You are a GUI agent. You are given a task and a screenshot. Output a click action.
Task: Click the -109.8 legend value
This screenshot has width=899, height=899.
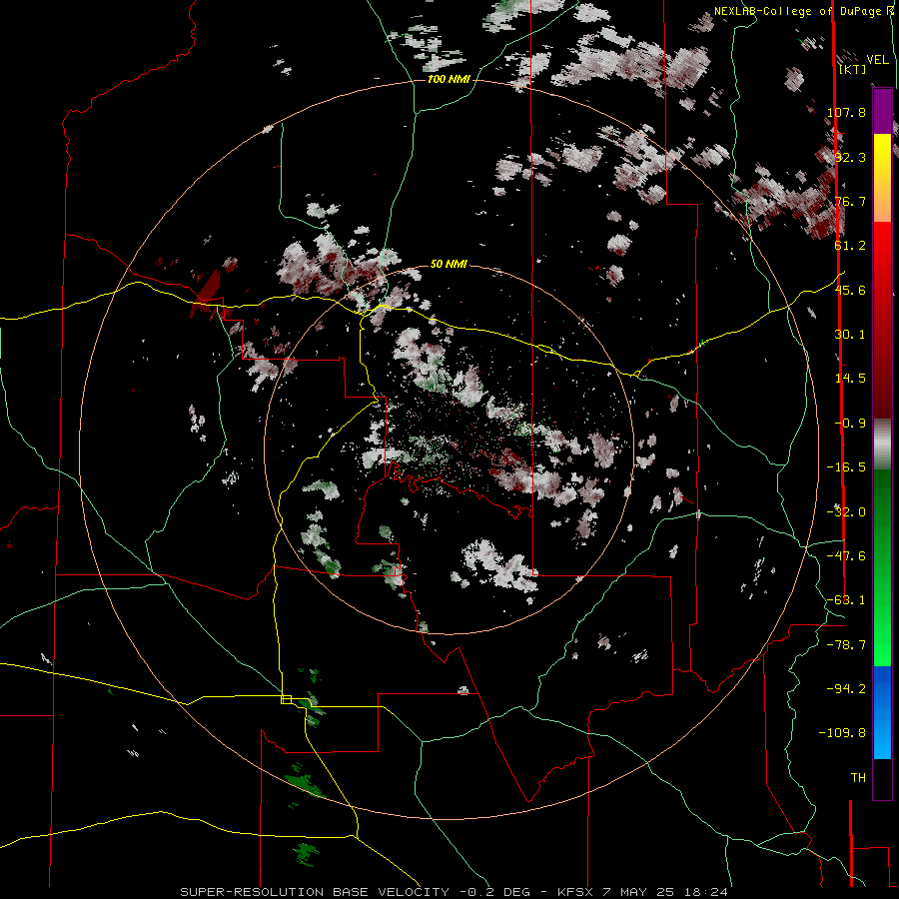843,733
